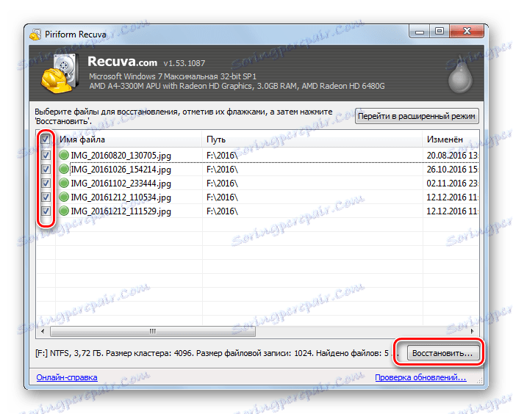
Task: Click the Recuva title bar app icon
Action: (35, 34)
